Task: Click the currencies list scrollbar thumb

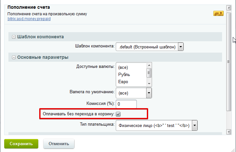Action: 149,73
